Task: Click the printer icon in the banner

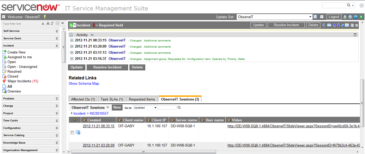Action: 350,17
